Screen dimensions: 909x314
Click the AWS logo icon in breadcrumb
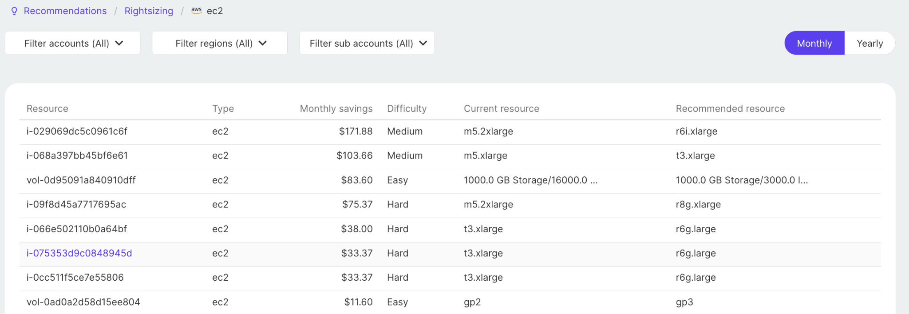click(x=197, y=11)
